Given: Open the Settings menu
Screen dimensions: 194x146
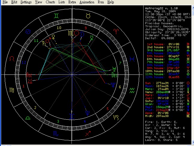Looking at the screenshot, I should click(x=26, y=2).
